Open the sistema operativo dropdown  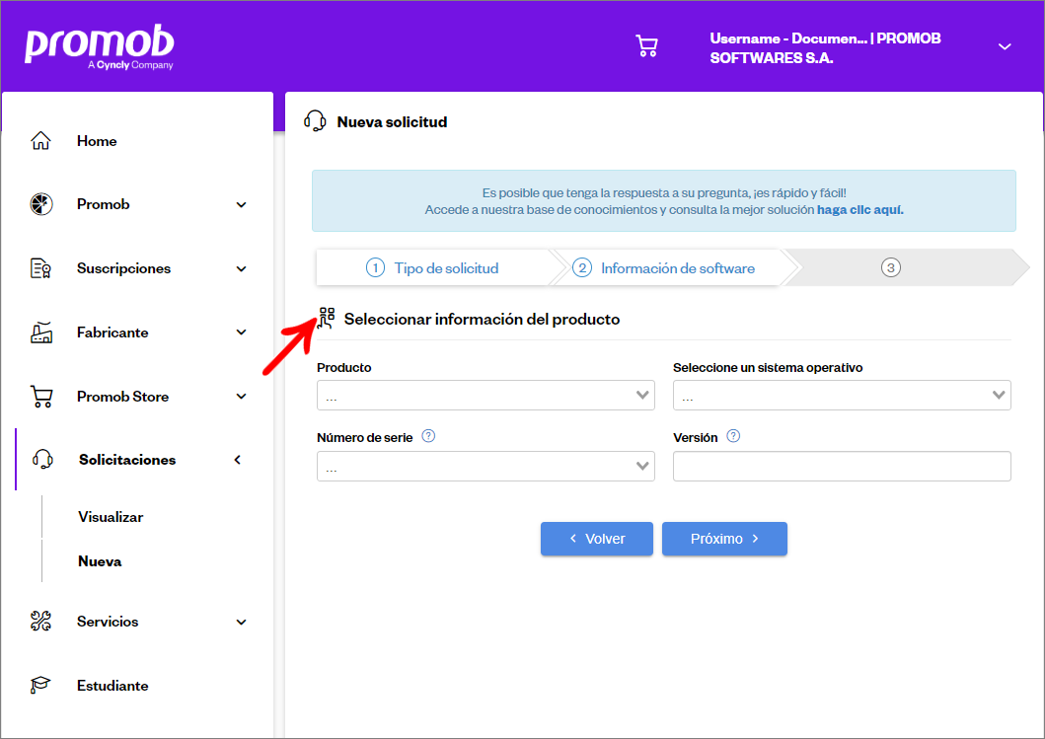tap(842, 396)
